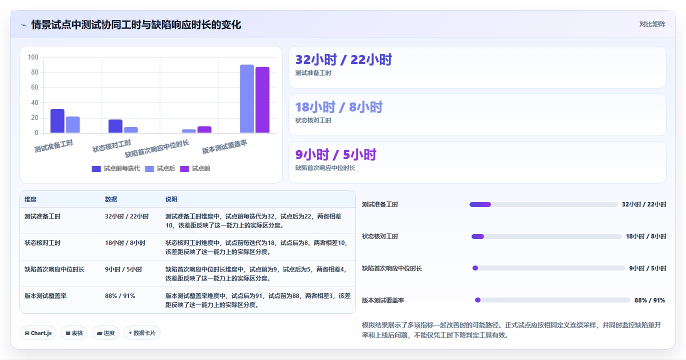Click the 版本测试覆盖率 progress bar
Viewport: 686px width, 360px height.
pos(552,300)
